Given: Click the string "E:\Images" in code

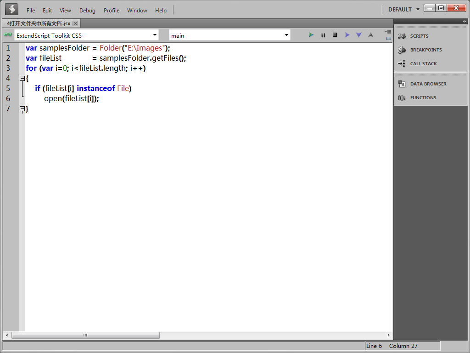Looking at the screenshot, I should click(145, 48).
